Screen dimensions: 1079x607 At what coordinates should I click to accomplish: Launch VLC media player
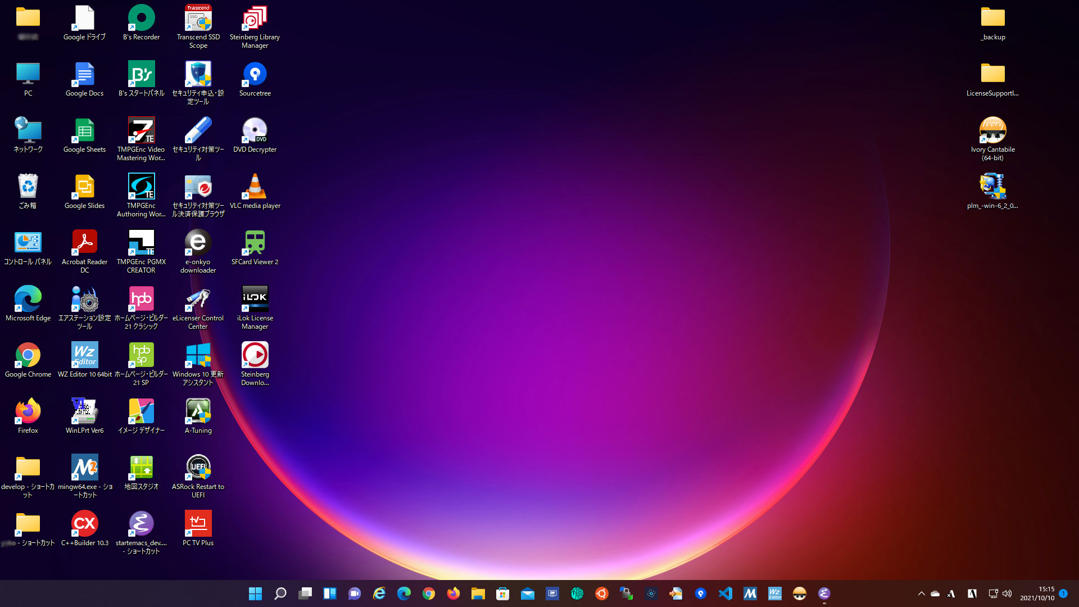coord(255,192)
